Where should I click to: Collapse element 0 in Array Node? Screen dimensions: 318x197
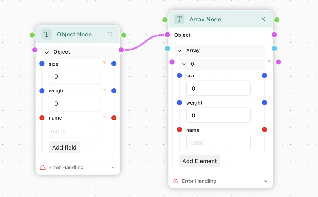click(x=184, y=64)
